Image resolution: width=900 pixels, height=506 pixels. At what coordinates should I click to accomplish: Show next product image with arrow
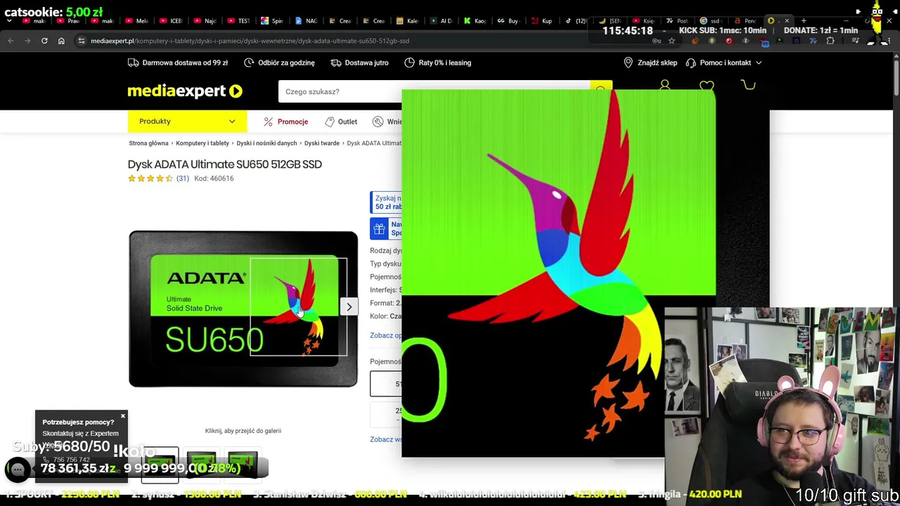[x=349, y=306]
